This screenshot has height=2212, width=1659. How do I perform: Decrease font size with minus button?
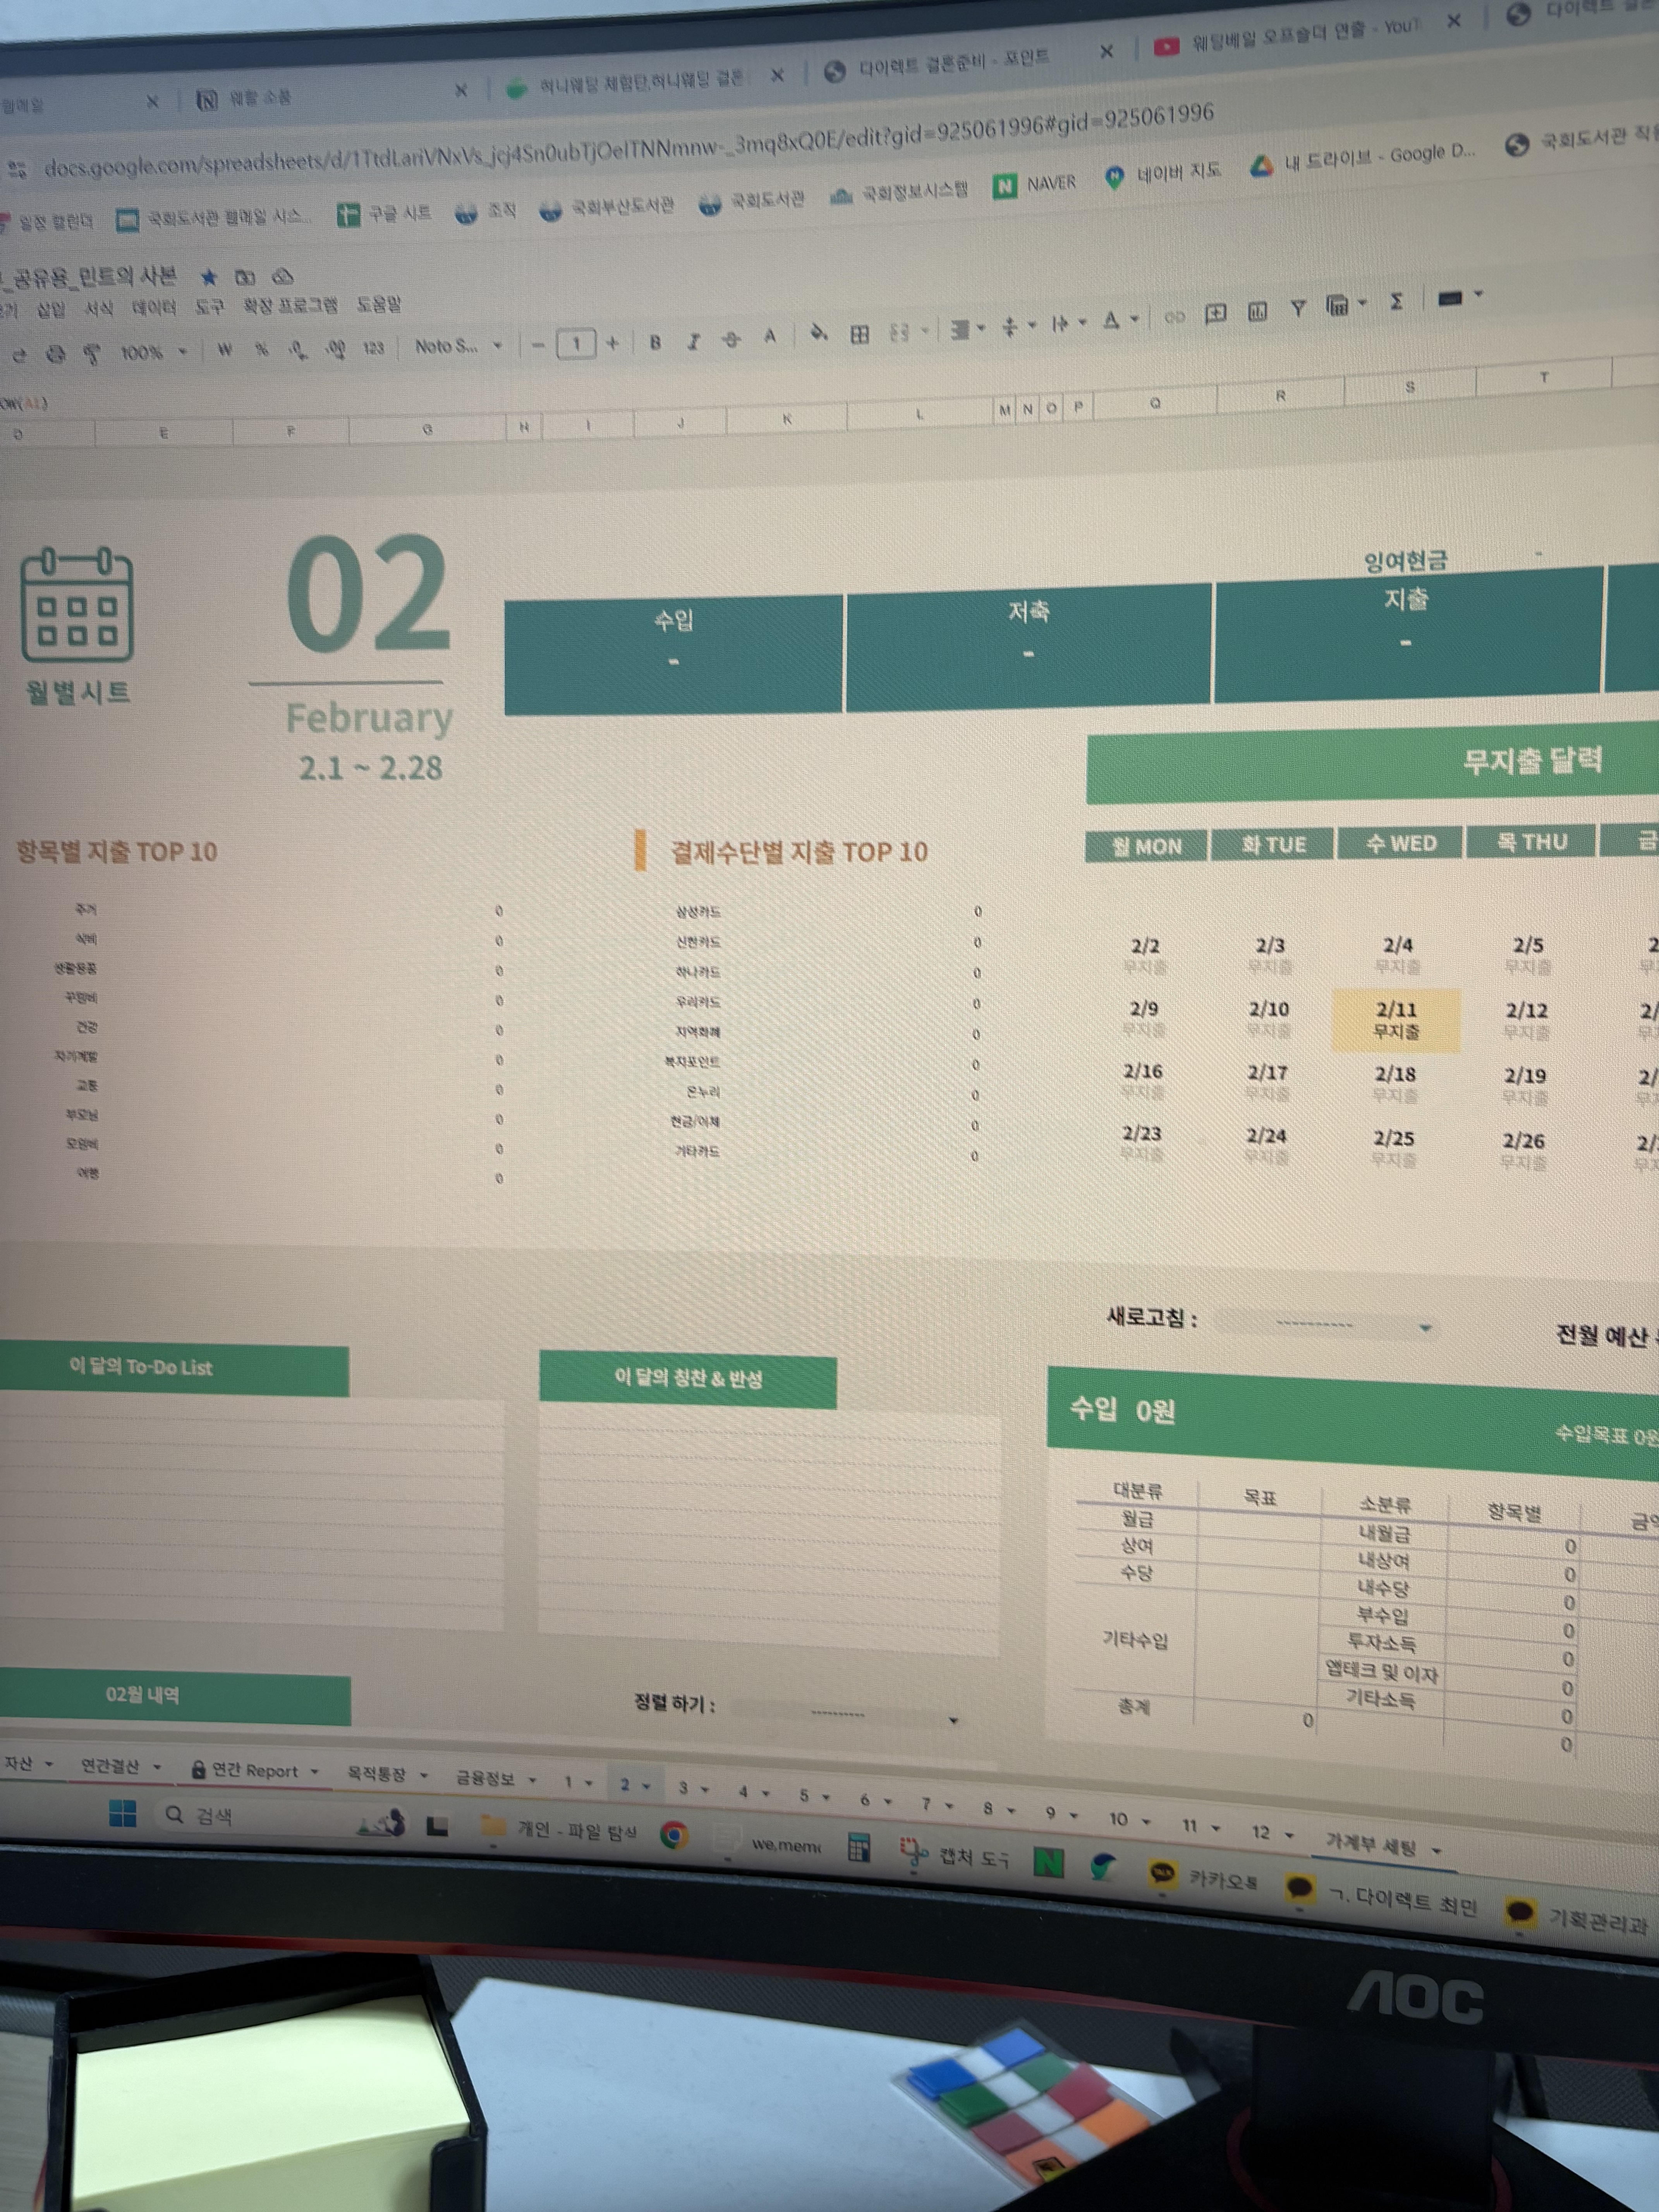[x=538, y=345]
